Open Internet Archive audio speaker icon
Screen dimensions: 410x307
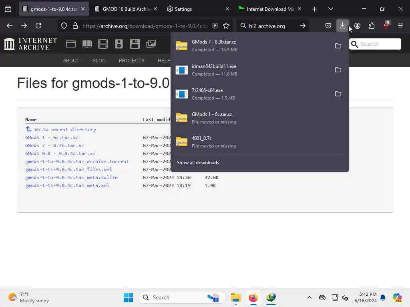tap(119, 44)
